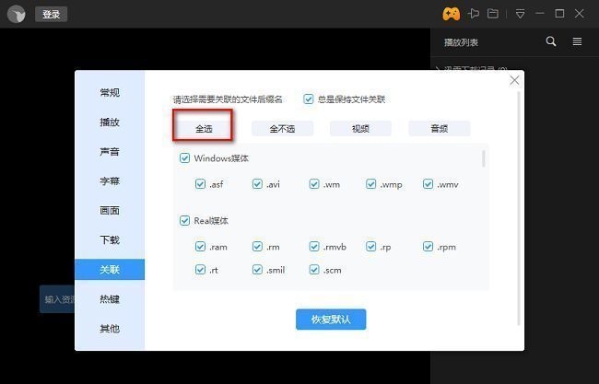Uncheck the .asf extension checkbox
The height and width of the screenshot is (384, 599).
point(200,184)
